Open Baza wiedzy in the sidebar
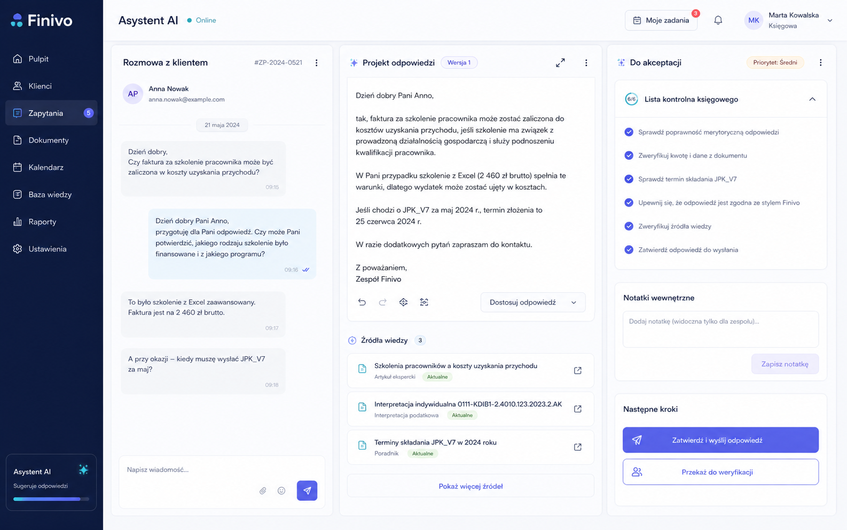Viewport: 847px width, 530px height. coord(51,194)
